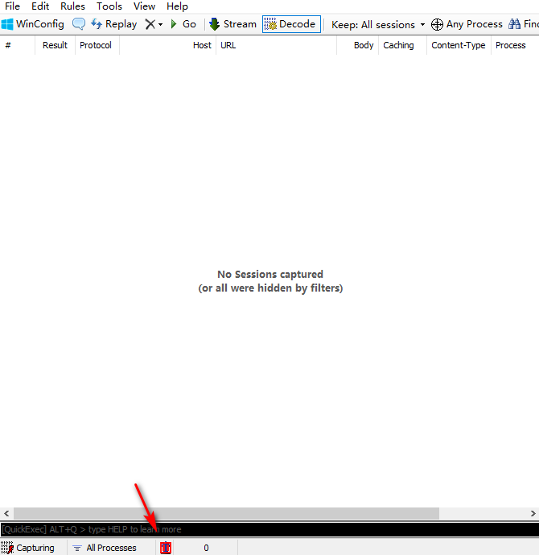
Task: Sort by the Protocol column header
Action: tap(97, 45)
